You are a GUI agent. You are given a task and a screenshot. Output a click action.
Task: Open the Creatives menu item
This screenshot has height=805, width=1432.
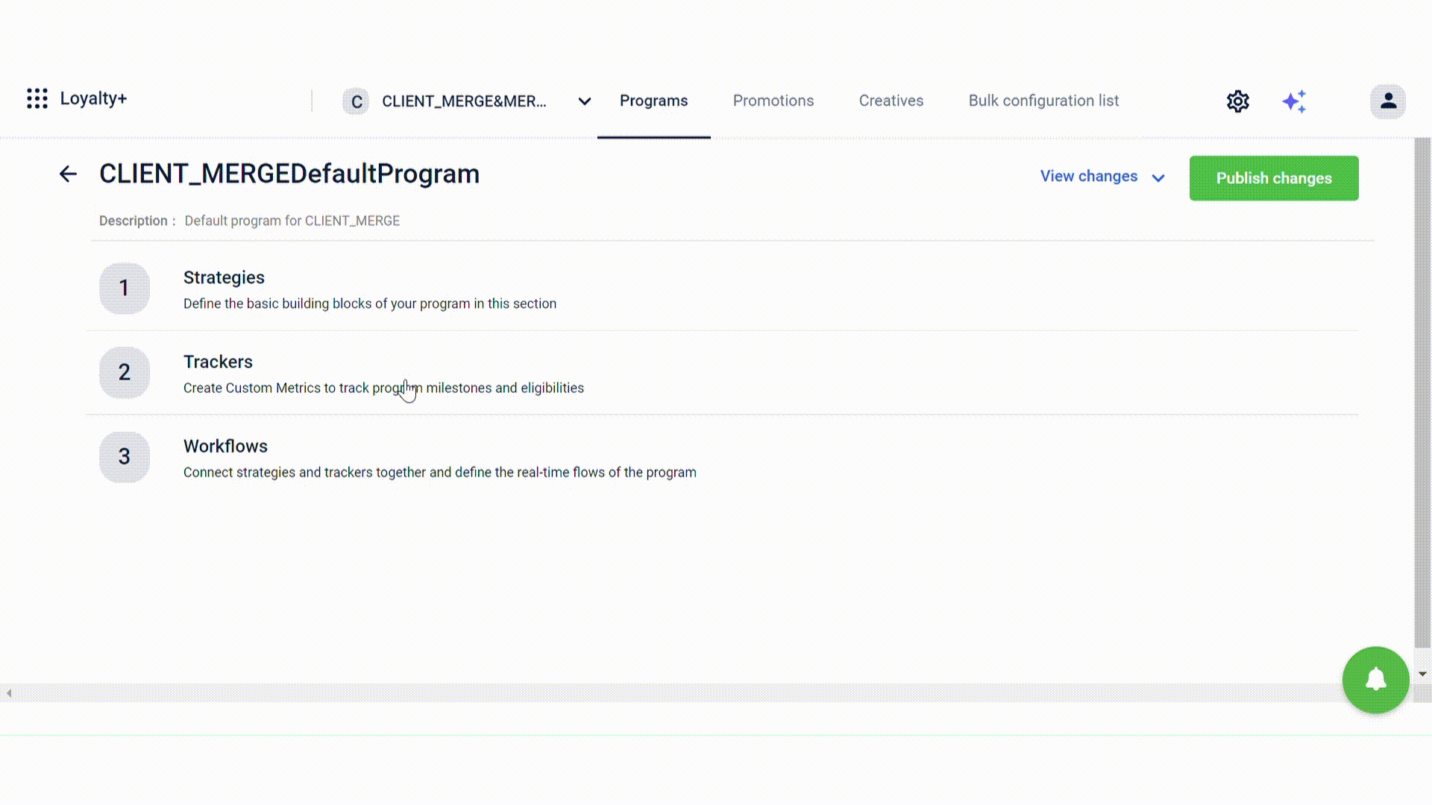click(891, 101)
